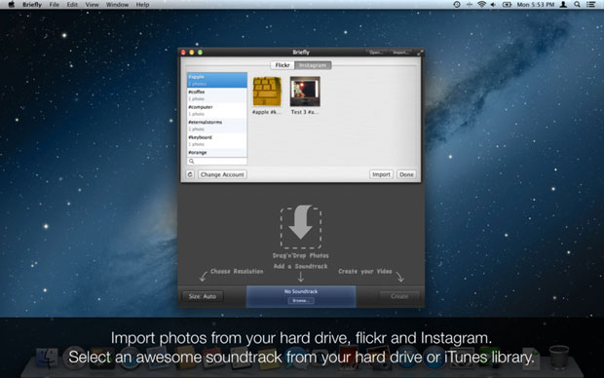Open the Apple menu icon
Screen dimensions: 604x378
[11, 5]
